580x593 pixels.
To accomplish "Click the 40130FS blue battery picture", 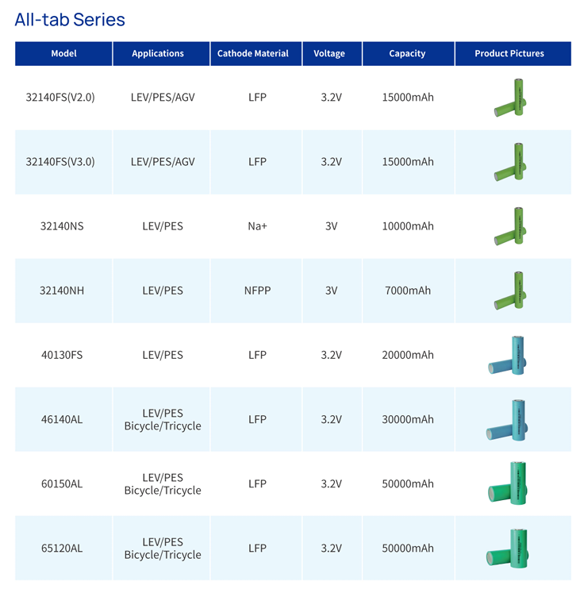I will [509, 355].
